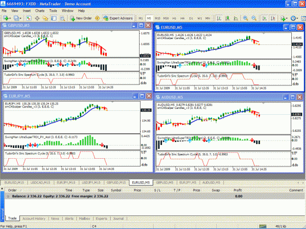
Task: Toggle the Expert Advisors button
Action: [118, 18]
